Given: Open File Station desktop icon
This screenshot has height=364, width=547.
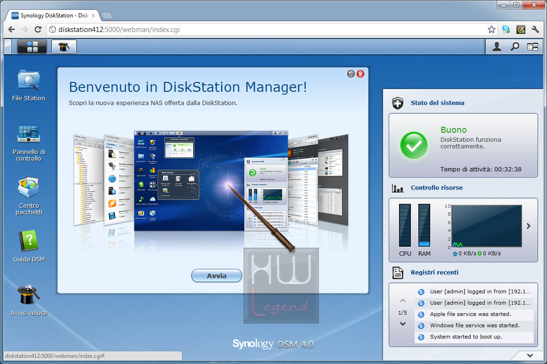Looking at the screenshot, I should coord(29,85).
